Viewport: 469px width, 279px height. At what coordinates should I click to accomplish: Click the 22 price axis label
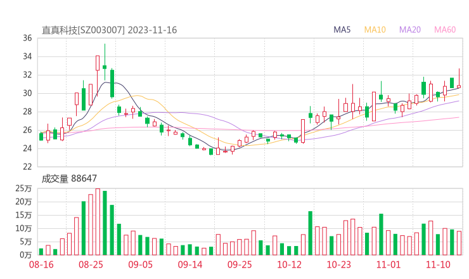pos(27,167)
